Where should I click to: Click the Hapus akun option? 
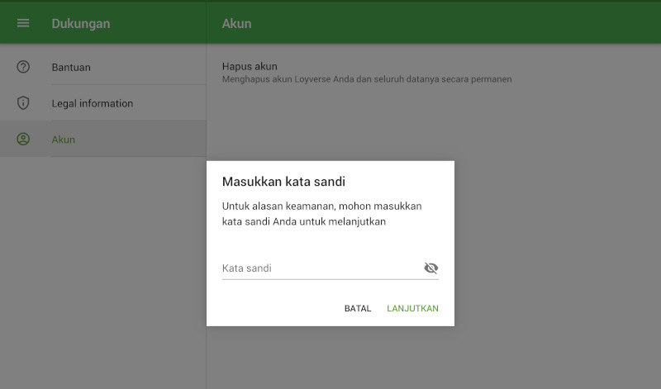(x=250, y=66)
